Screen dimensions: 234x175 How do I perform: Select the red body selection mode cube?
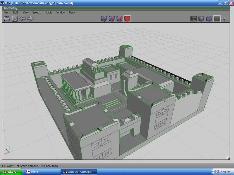click(x=127, y=19)
